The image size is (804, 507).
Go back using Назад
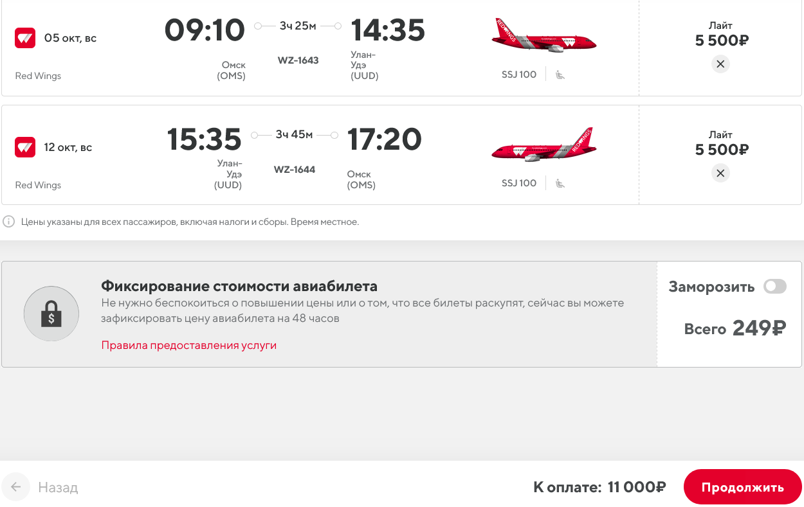click(x=58, y=487)
